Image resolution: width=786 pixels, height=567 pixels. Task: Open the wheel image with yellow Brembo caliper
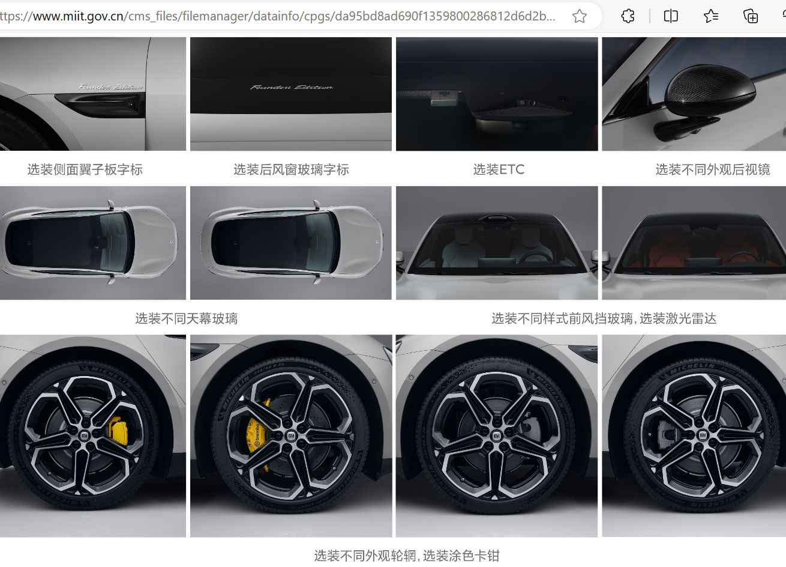click(x=291, y=435)
